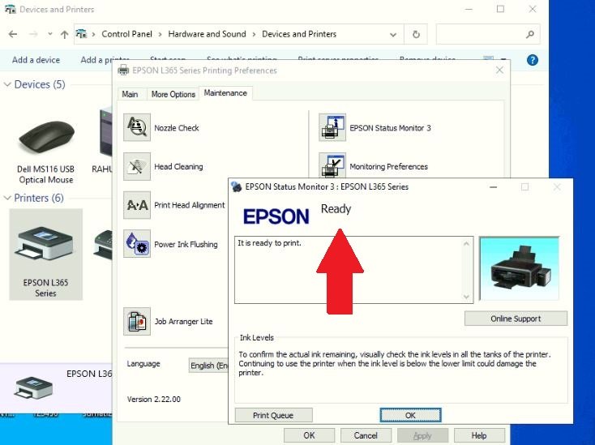This screenshot has width=595, height=445.
Task: Click the status message scrollbar up arrow
Action: pos(466,243)
